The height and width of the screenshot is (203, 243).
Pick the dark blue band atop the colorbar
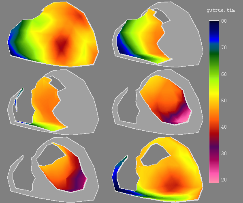pyautogui.click(x=215, y=28)
